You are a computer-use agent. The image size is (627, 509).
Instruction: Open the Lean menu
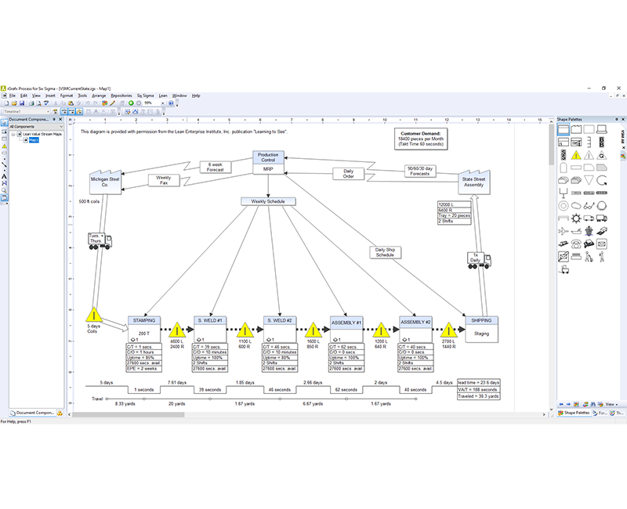click(163, 96)
